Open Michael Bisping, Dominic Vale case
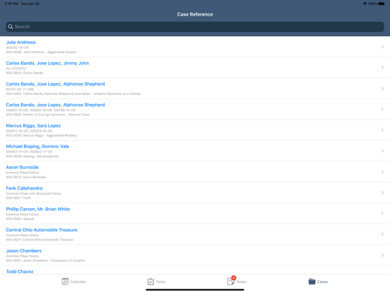Viewport: 390px width, 293px height. [37, 146]
